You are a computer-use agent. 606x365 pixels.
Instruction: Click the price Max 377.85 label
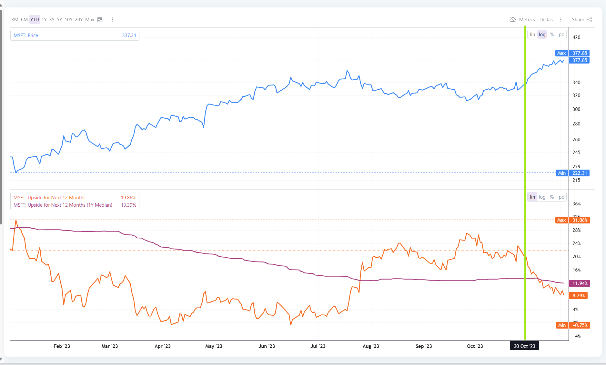(573, 53)
